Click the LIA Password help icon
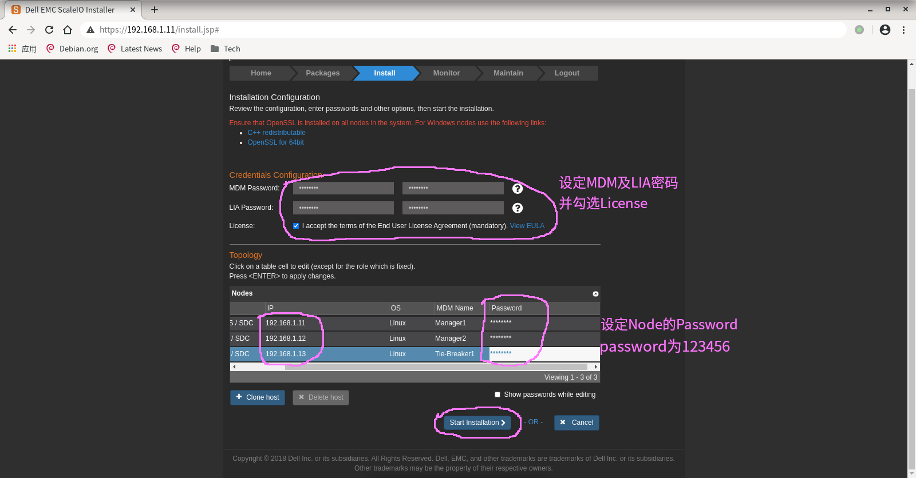 518,208
